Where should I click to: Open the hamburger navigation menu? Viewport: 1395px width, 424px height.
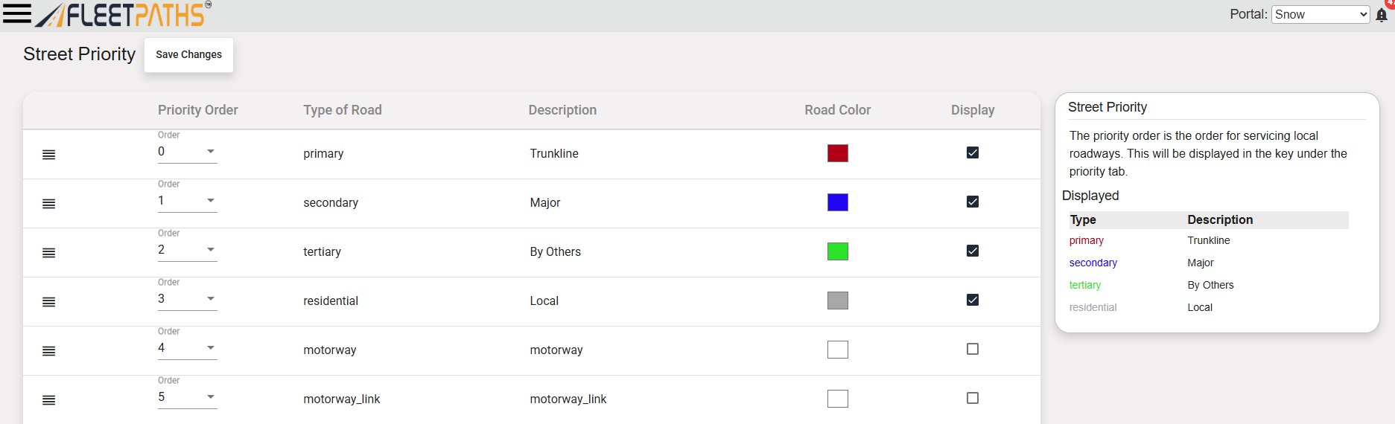tap(16, 13)
